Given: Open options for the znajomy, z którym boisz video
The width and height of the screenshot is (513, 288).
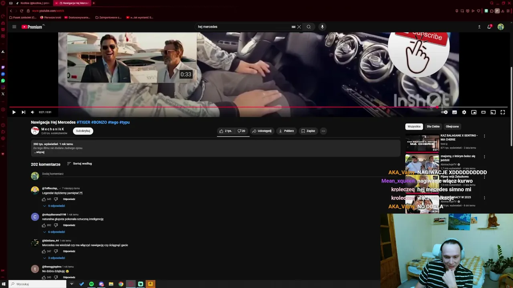Looking at the screenshot, I should [484, 156].
